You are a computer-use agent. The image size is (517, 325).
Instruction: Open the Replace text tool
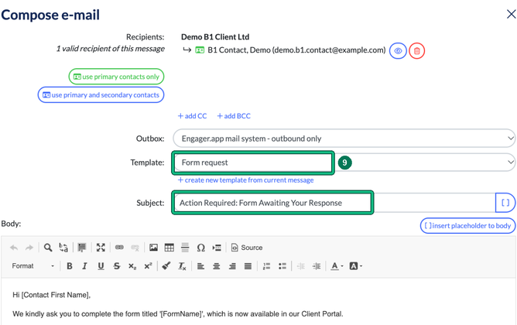point(63,248)
